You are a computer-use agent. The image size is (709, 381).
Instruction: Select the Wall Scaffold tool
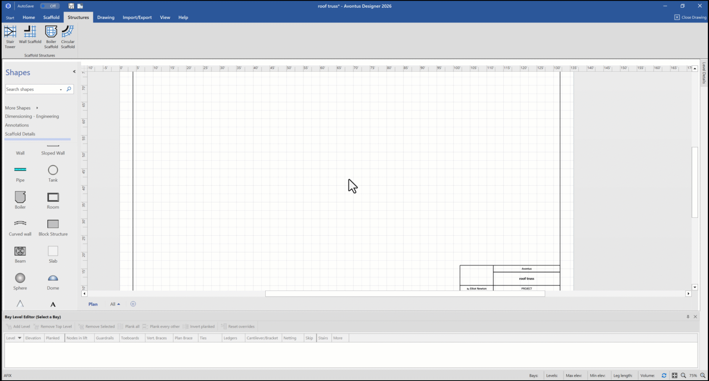(x=30, y=35)
